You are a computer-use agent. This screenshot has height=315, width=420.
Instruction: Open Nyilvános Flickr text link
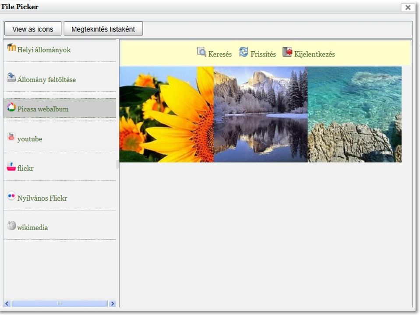pos(42,198)
